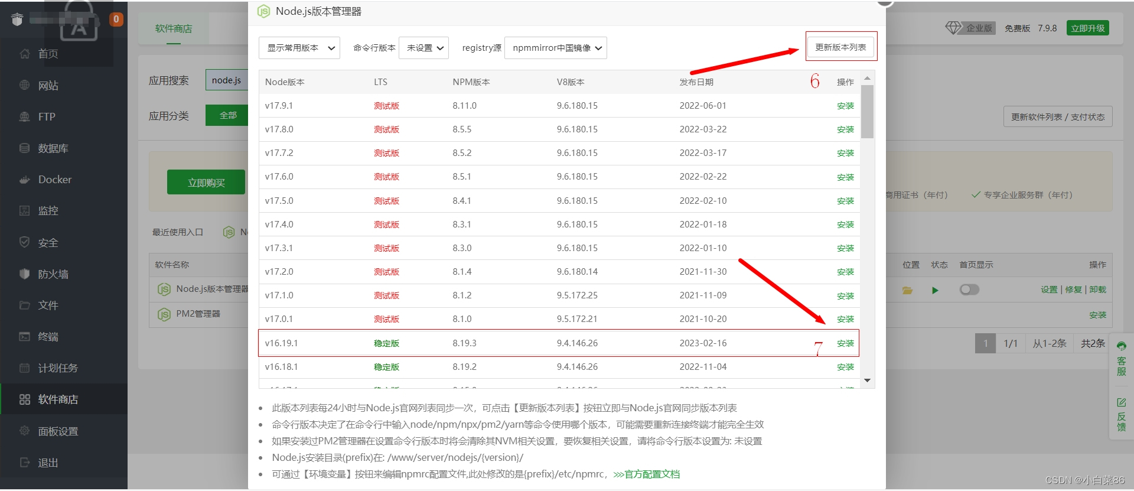This screenshot has height=491, width=1134.
Task: Open the 软件商店 grid icon in sidebar
Action: point(24,399)
